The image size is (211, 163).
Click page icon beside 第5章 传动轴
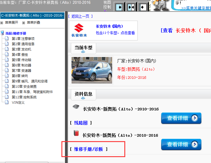pos(7,60)
